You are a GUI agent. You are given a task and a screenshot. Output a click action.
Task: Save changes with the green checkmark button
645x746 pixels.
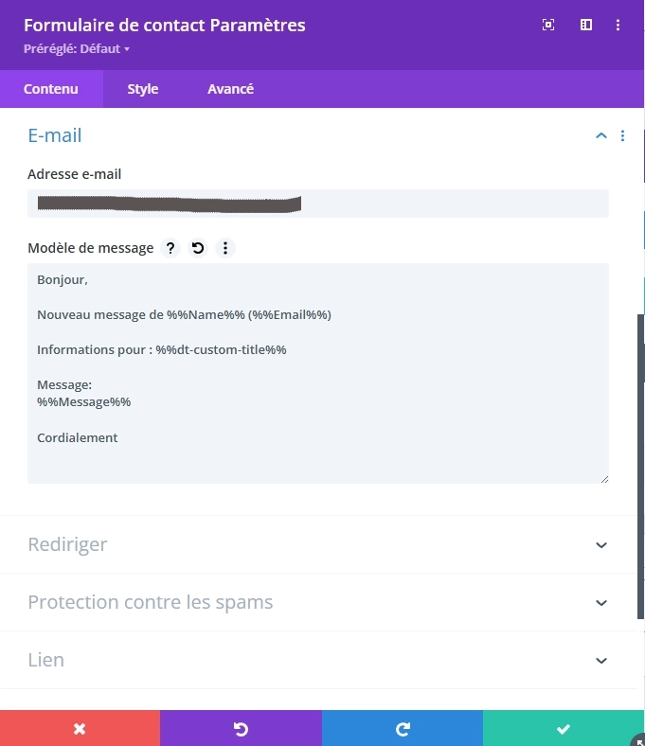(564, 728)
